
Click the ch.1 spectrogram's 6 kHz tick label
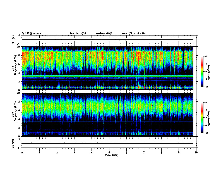(x=20, y=64)
